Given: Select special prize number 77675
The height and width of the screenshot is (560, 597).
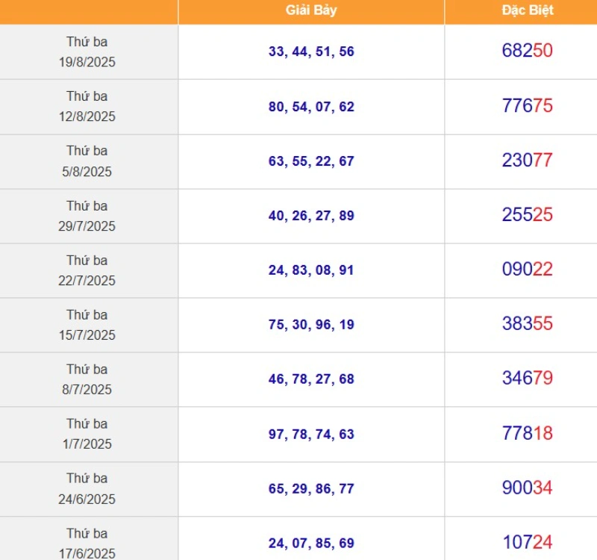Looking at the screenshot, I should [527, 106].
